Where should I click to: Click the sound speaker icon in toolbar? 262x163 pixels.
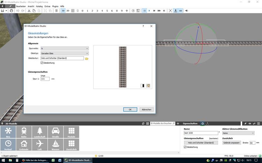pos(187,11)
